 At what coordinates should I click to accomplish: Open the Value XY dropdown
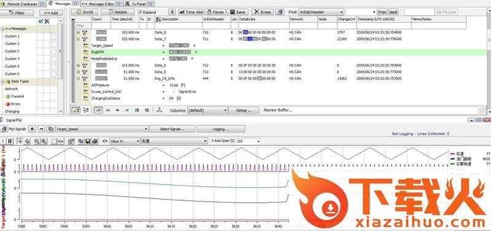138,141
